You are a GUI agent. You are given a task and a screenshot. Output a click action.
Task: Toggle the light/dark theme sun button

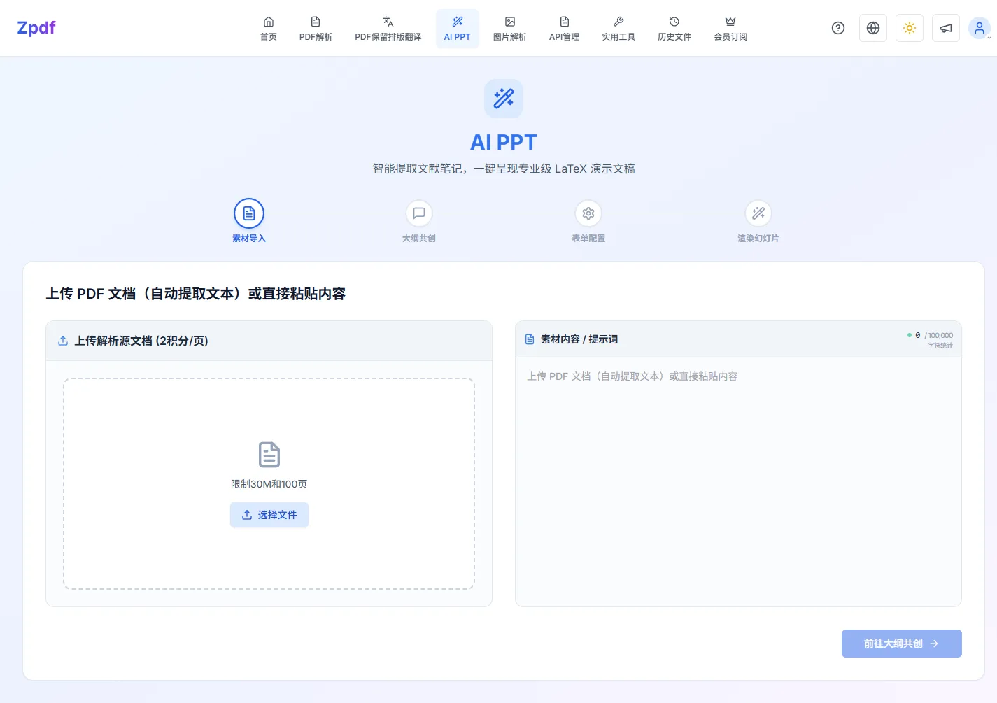click(910, 28)
